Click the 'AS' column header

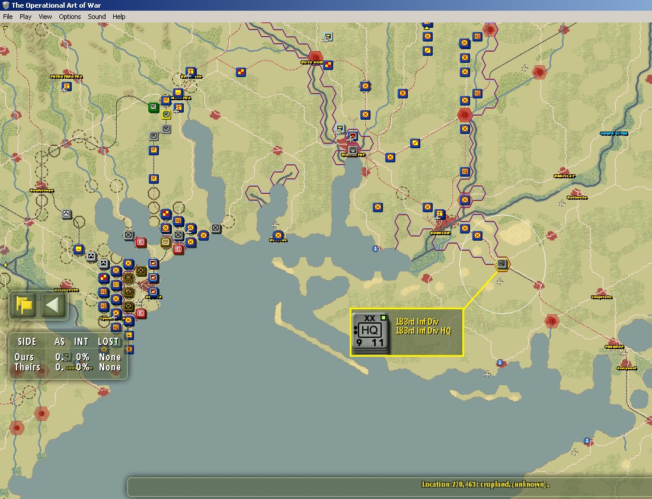[59, 342]
